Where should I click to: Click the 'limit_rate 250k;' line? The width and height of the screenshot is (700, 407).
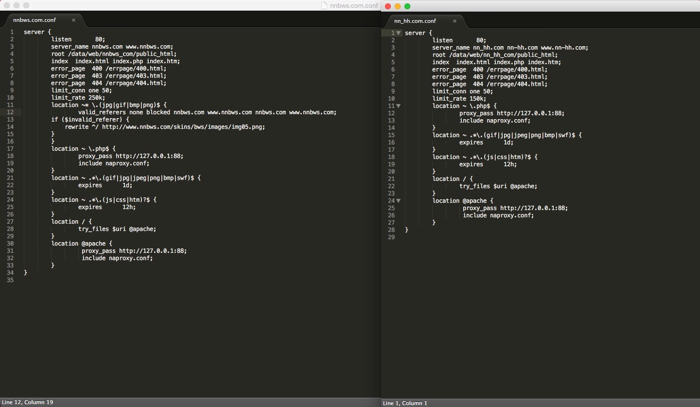78,98
